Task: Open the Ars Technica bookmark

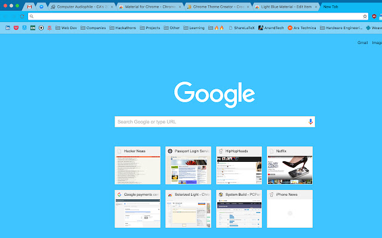Action: click(301, 28)
